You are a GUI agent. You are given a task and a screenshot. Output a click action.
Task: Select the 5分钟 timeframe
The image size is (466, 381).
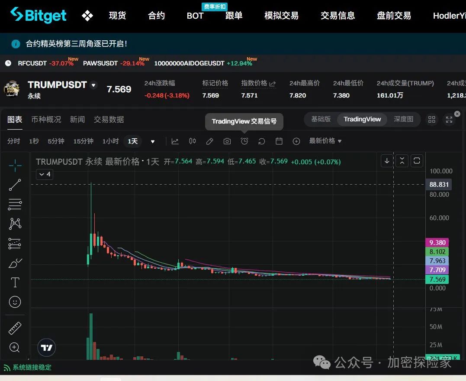point(56,141)
